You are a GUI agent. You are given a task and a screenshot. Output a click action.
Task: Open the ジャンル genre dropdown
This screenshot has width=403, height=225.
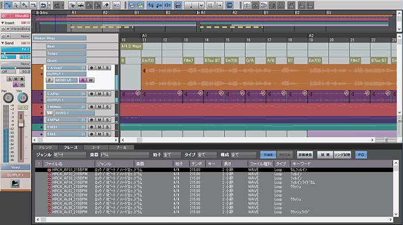click(70, 155)
